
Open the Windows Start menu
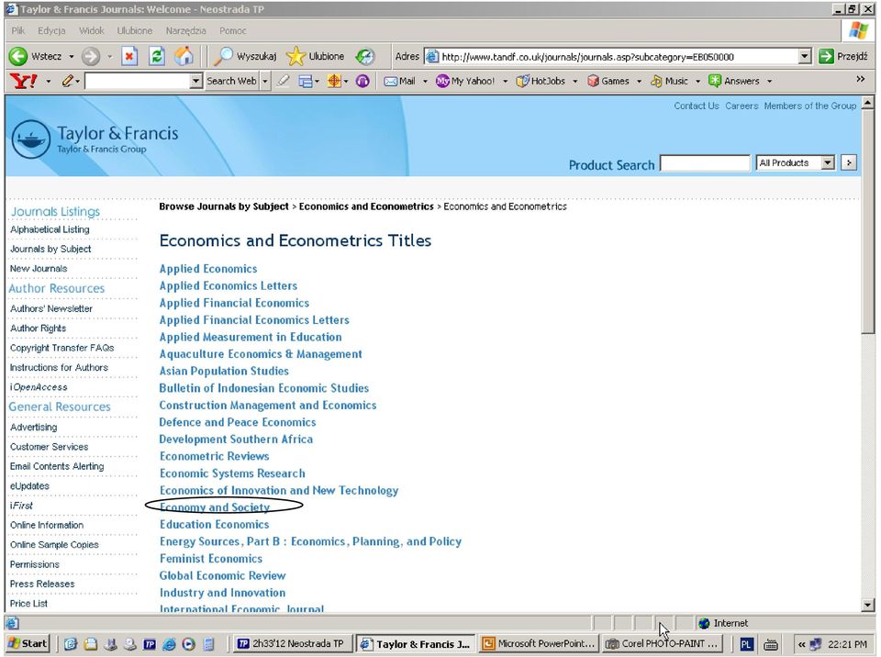(x=28, y=644)
